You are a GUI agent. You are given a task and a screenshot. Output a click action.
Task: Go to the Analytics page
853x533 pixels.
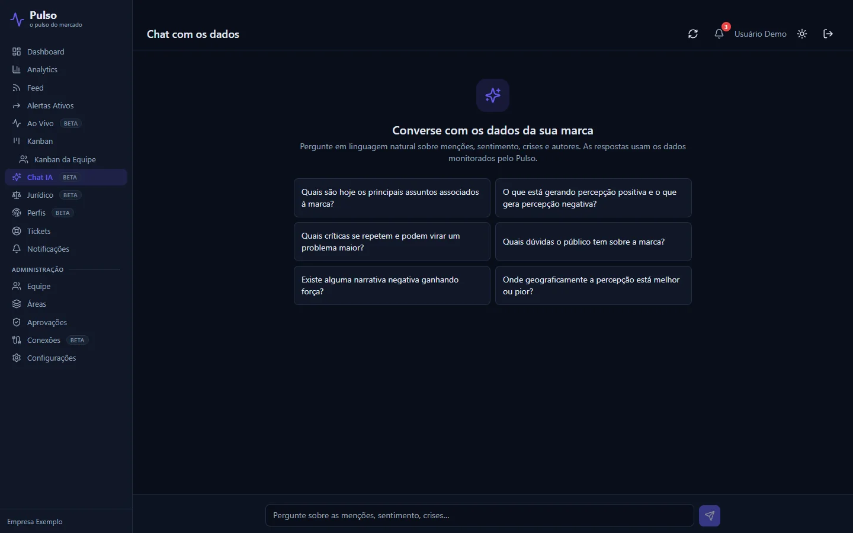(66, 69)
